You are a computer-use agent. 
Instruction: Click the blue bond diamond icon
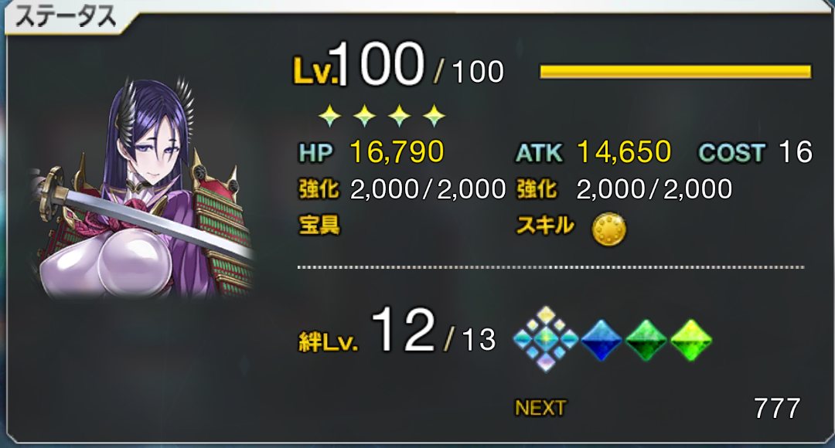coord(602,340)
